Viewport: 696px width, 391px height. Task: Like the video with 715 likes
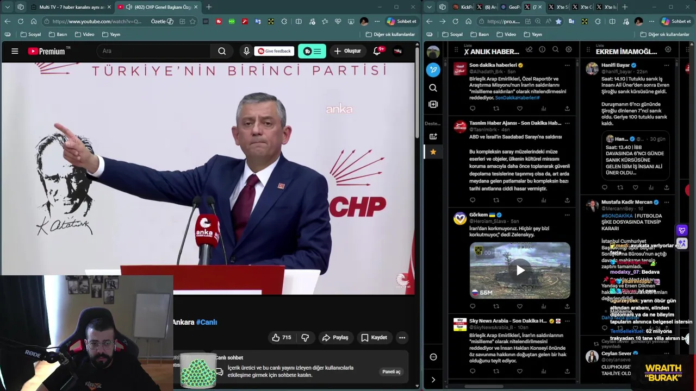tap(281, 338)
